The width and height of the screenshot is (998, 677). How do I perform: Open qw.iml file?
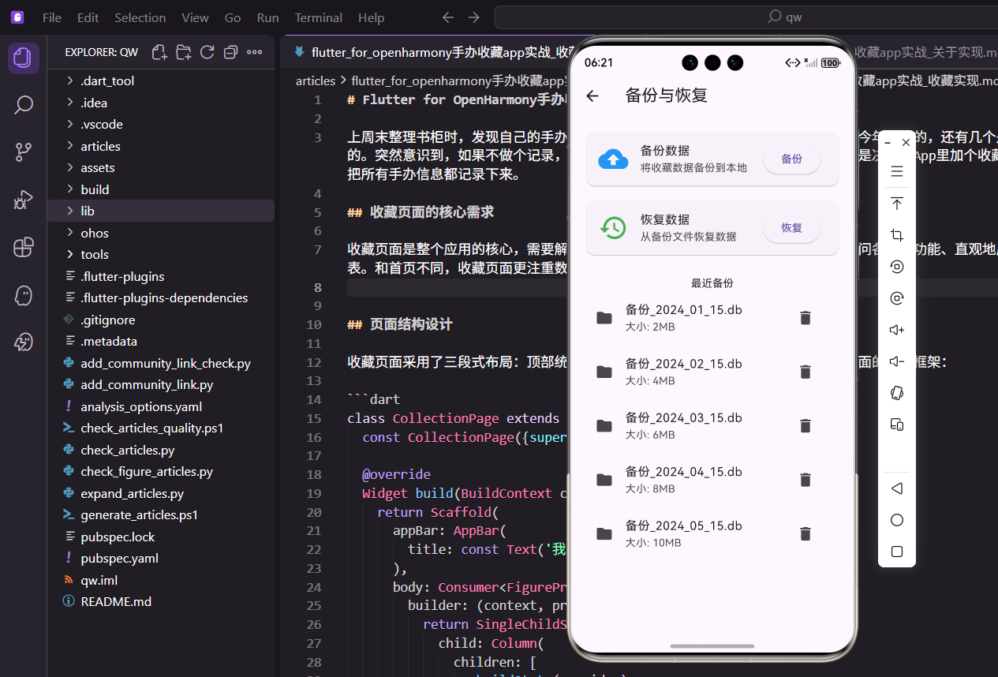tap(161, 580)
